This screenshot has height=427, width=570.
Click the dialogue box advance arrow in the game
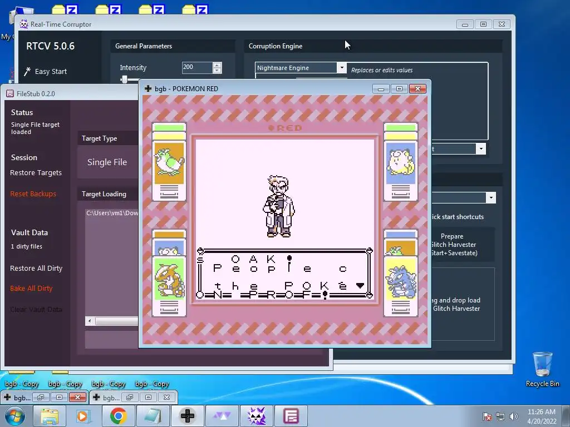click(360, 286)
